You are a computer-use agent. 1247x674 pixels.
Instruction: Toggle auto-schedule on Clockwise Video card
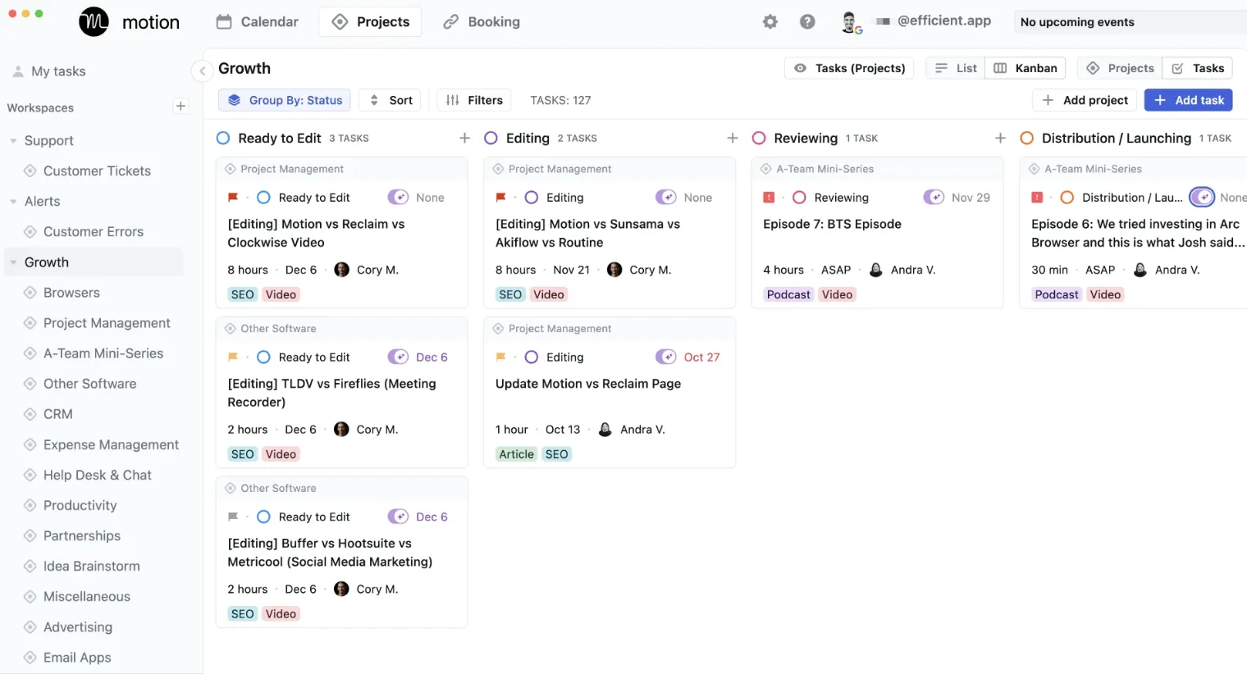pos(398,198)
